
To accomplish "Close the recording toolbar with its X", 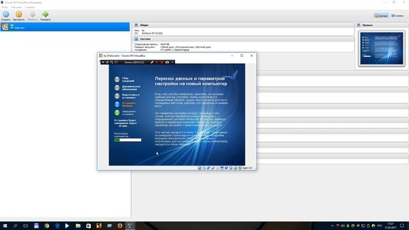I will point(172,63).
